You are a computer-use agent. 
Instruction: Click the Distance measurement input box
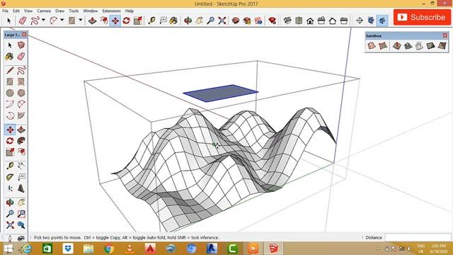(x=418, y=238)
